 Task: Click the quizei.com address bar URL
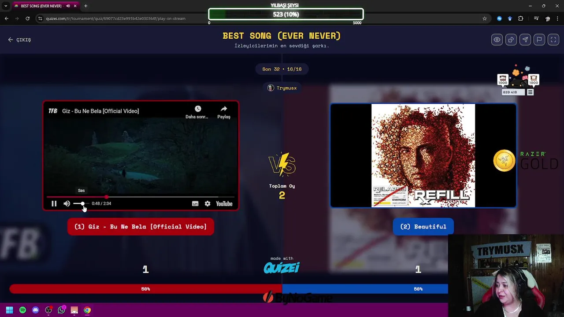click(x=115, y=18)
